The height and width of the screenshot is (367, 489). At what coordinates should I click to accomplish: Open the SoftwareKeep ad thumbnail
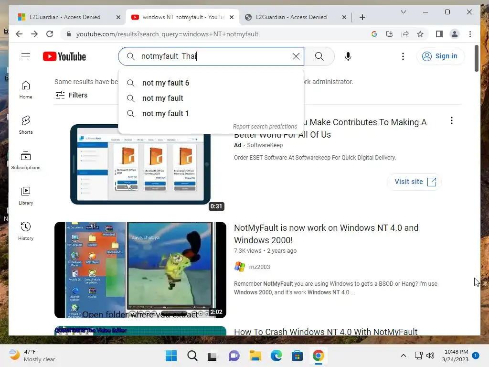tap(140, 164)
